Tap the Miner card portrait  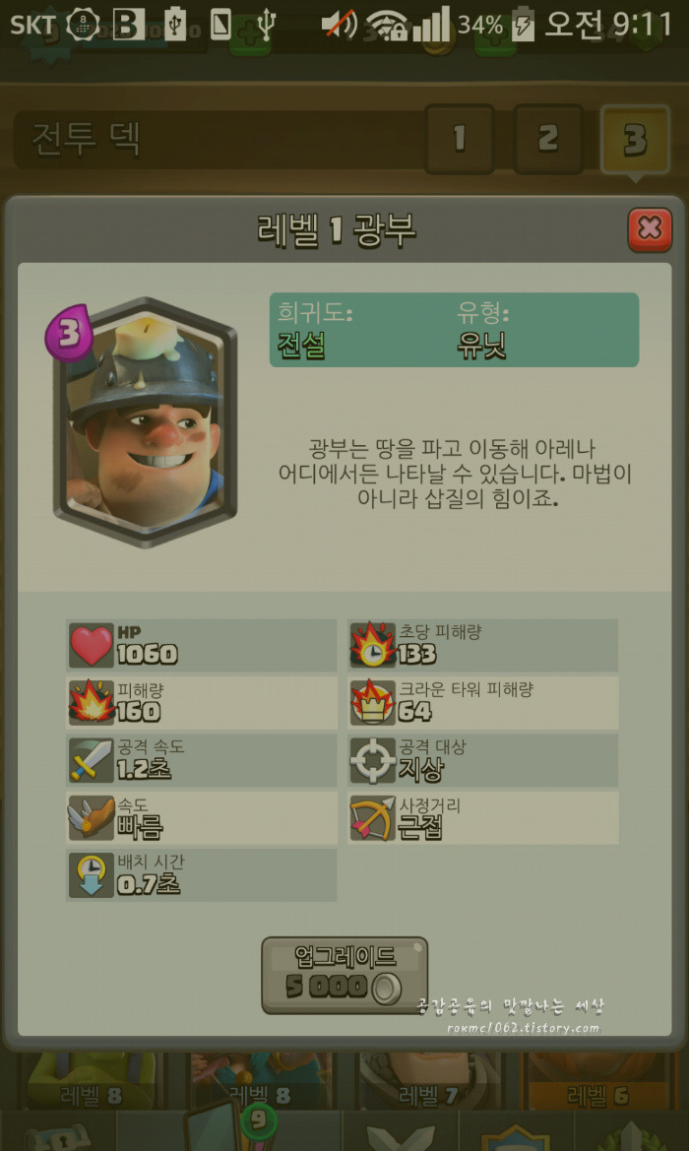pos(146,422)
